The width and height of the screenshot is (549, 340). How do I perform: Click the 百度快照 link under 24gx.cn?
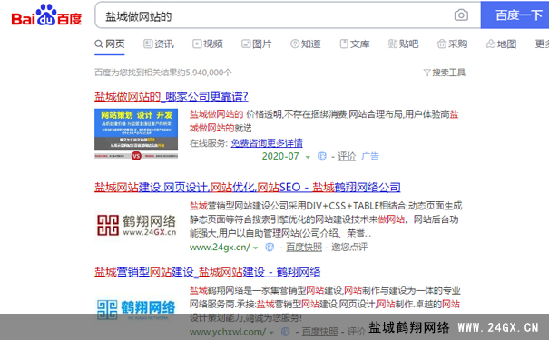pos(304,248)
